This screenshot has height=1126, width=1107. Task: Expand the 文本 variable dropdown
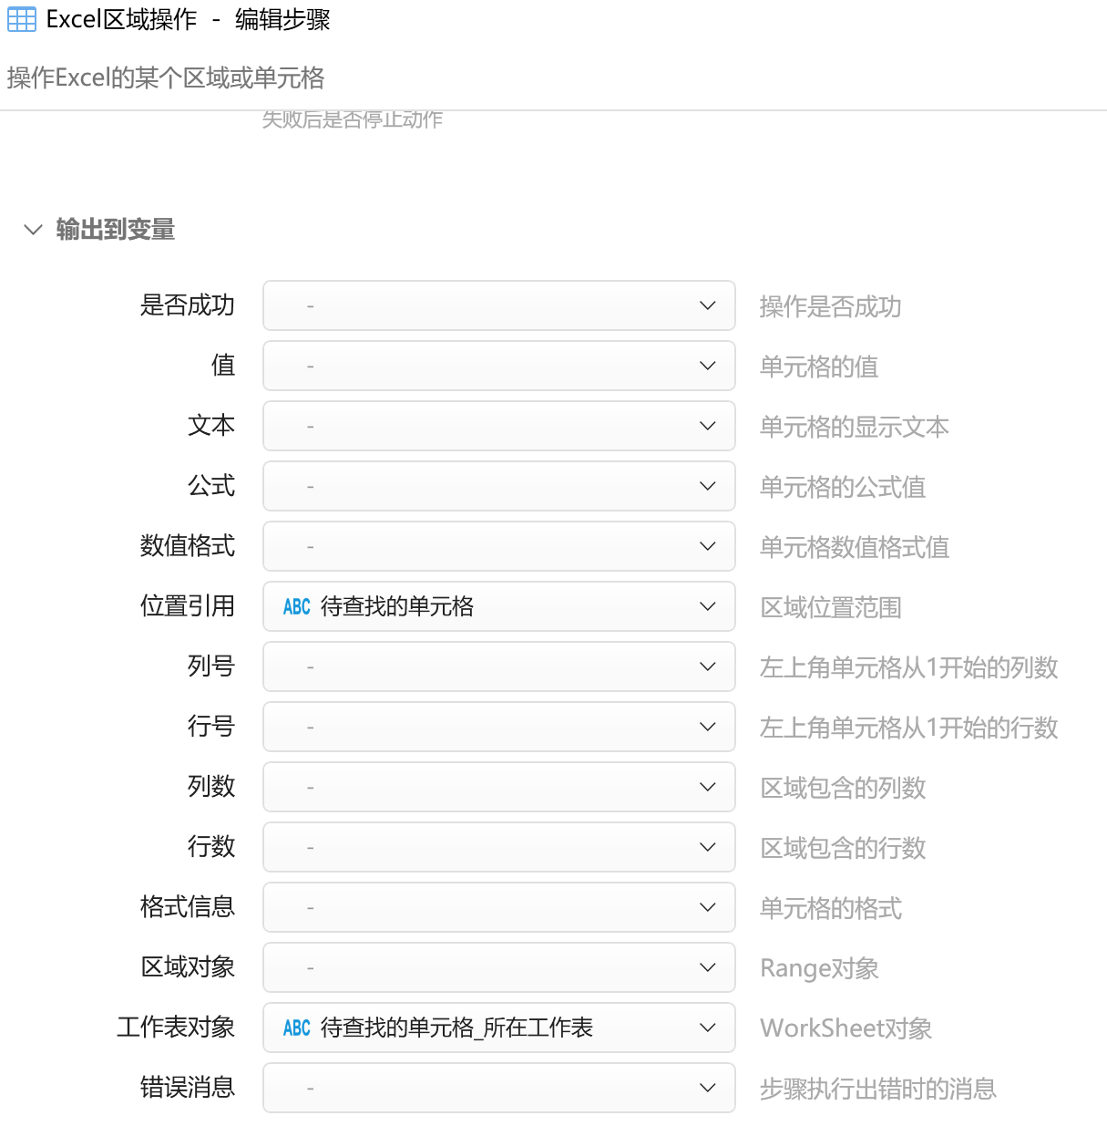498,426
